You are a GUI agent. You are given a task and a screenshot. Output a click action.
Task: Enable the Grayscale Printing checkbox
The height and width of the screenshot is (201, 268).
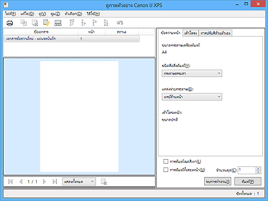166,161
